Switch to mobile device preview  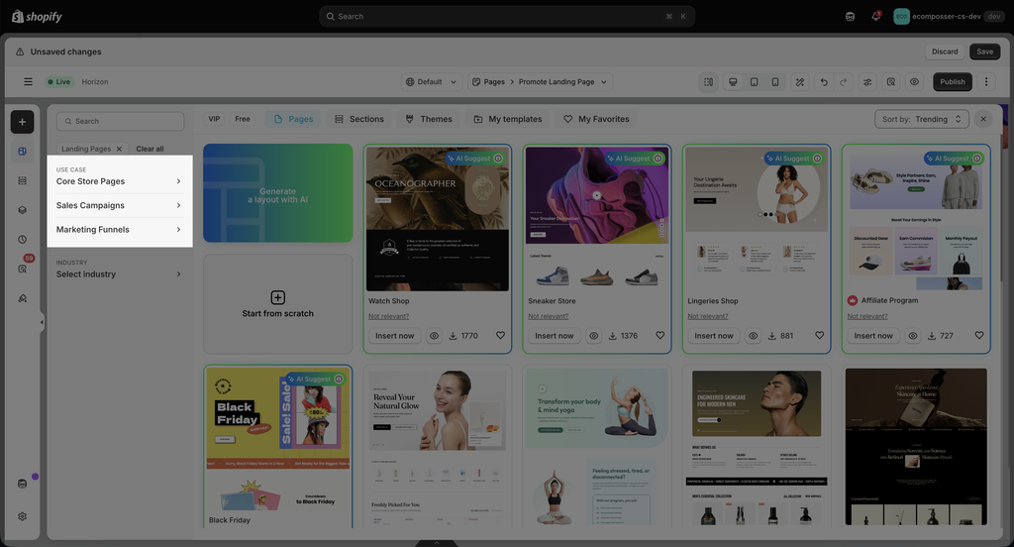pos(775,81)
